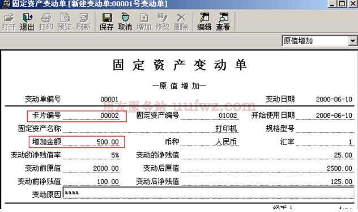
Task: Select the 规格型号 input field
Action: click(x=325, y=129)
